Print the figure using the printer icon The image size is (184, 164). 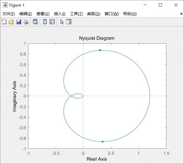(26, 22)
